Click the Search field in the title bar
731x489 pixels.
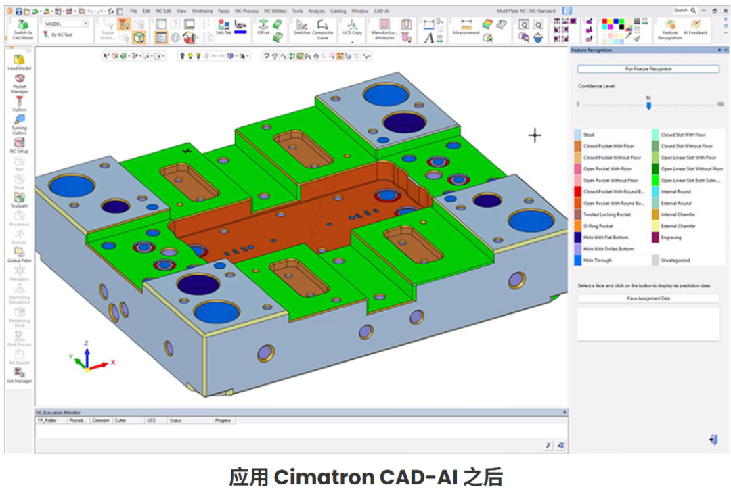click(x=685, y=10)
